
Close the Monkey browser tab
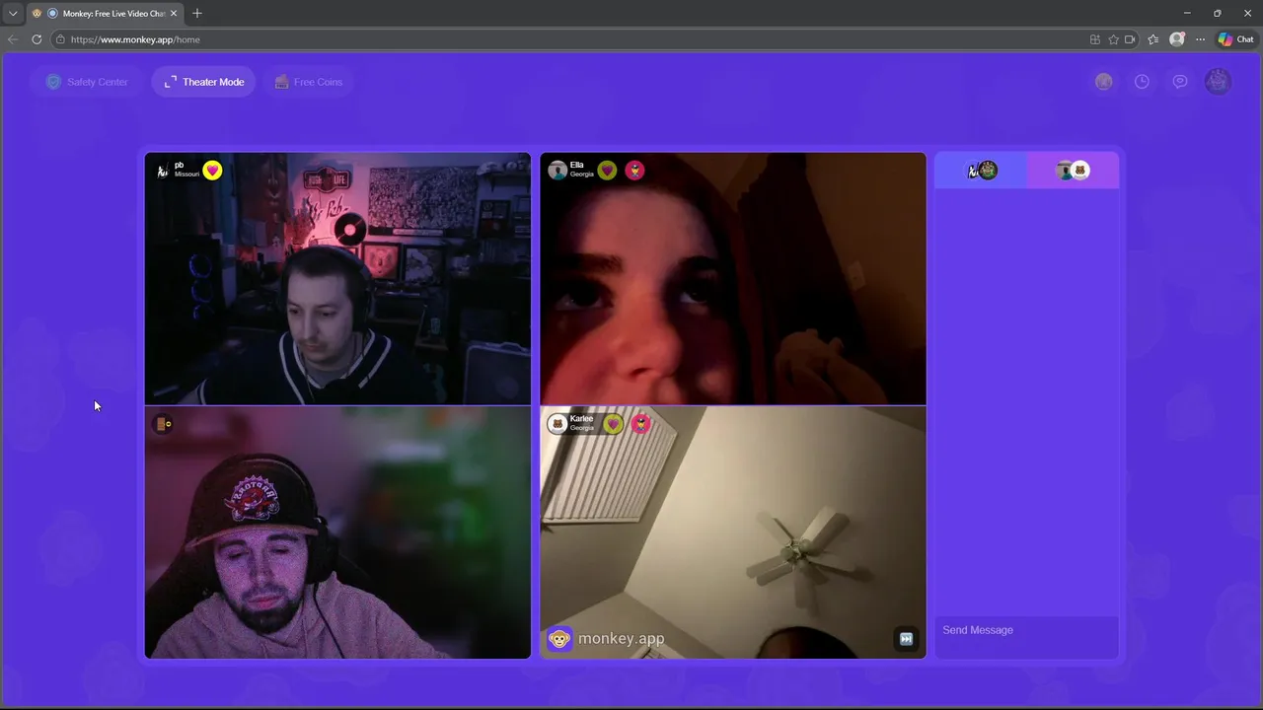(175, 13)
